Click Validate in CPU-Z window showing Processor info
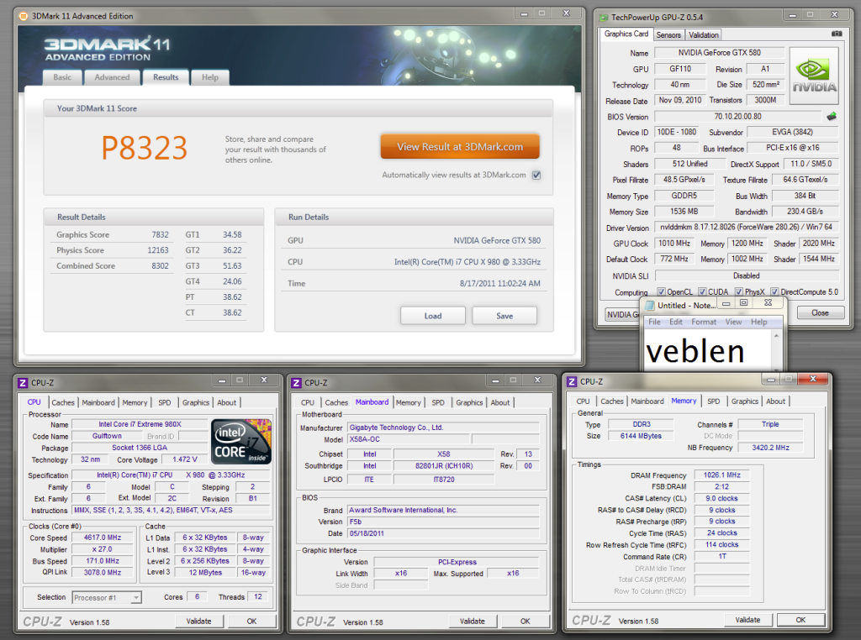This screenshot has height=640, width=861. coord(198,622)
